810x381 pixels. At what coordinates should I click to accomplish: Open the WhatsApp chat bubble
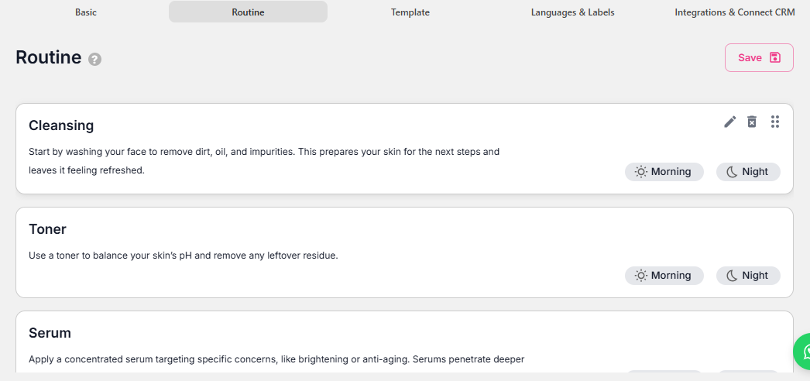804,352
